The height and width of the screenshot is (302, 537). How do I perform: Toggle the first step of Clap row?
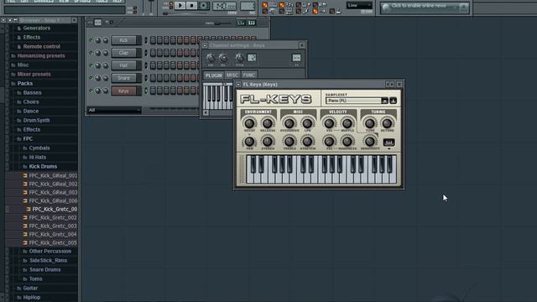[153, 53]
